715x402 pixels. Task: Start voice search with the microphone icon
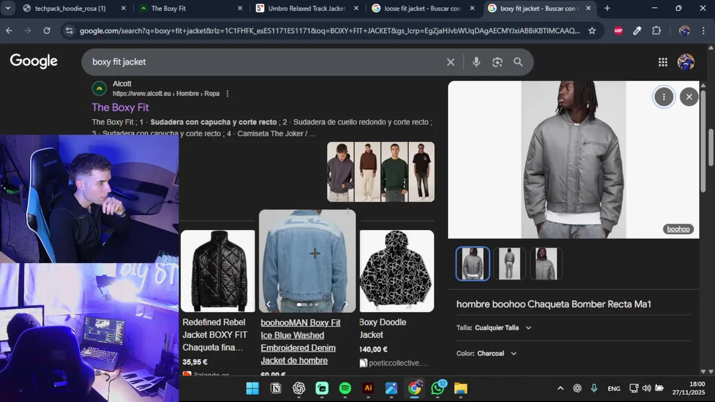coord(476,62)
